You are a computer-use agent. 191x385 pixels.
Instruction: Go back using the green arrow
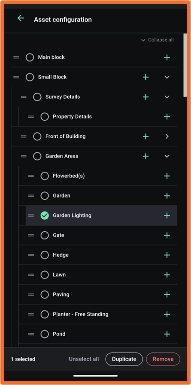[21, 18]
